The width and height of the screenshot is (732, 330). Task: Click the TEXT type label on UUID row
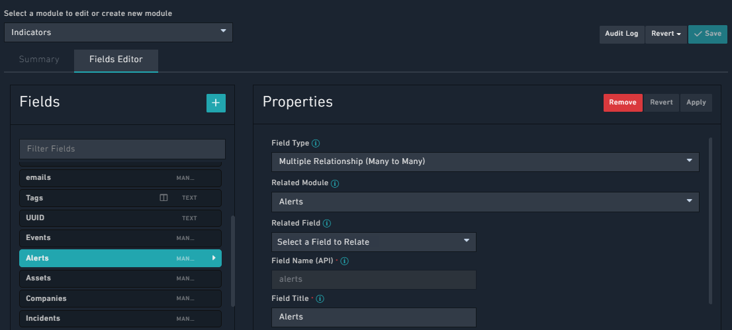189,218
